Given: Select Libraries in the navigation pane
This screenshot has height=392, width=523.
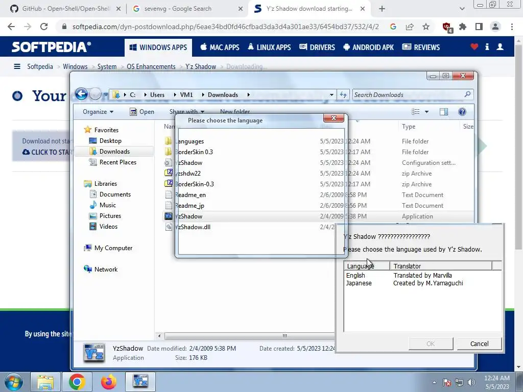Looking at the screenshot, I should coord(105,183).
